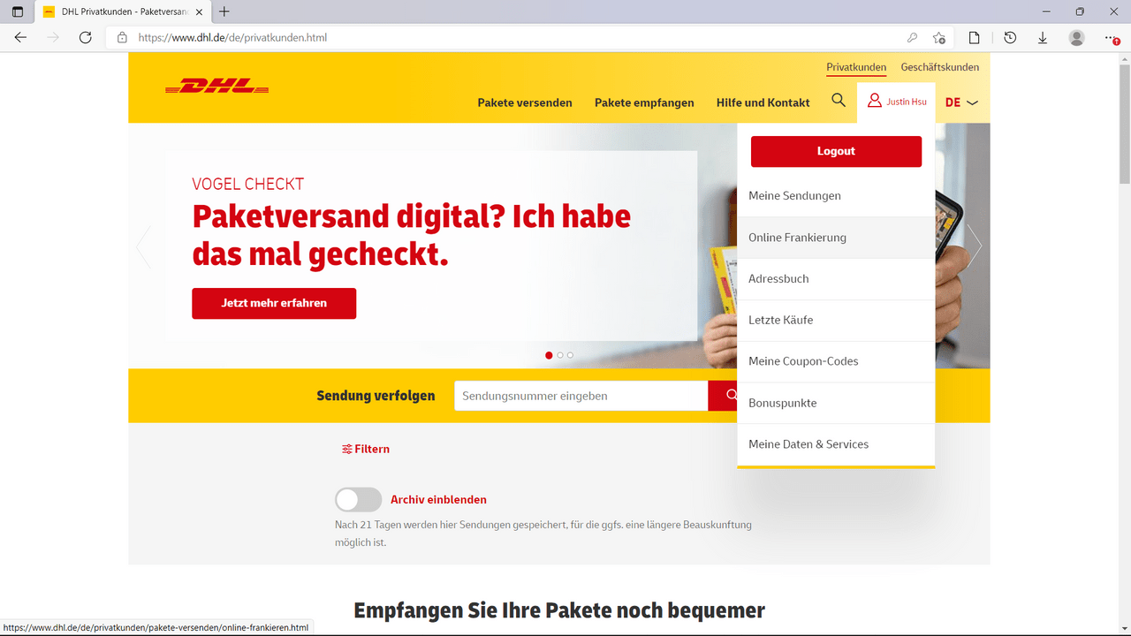The width and height of the screenshot is (1131, 636).
Task: Select the third carousel dot
Action: (570, 355)
